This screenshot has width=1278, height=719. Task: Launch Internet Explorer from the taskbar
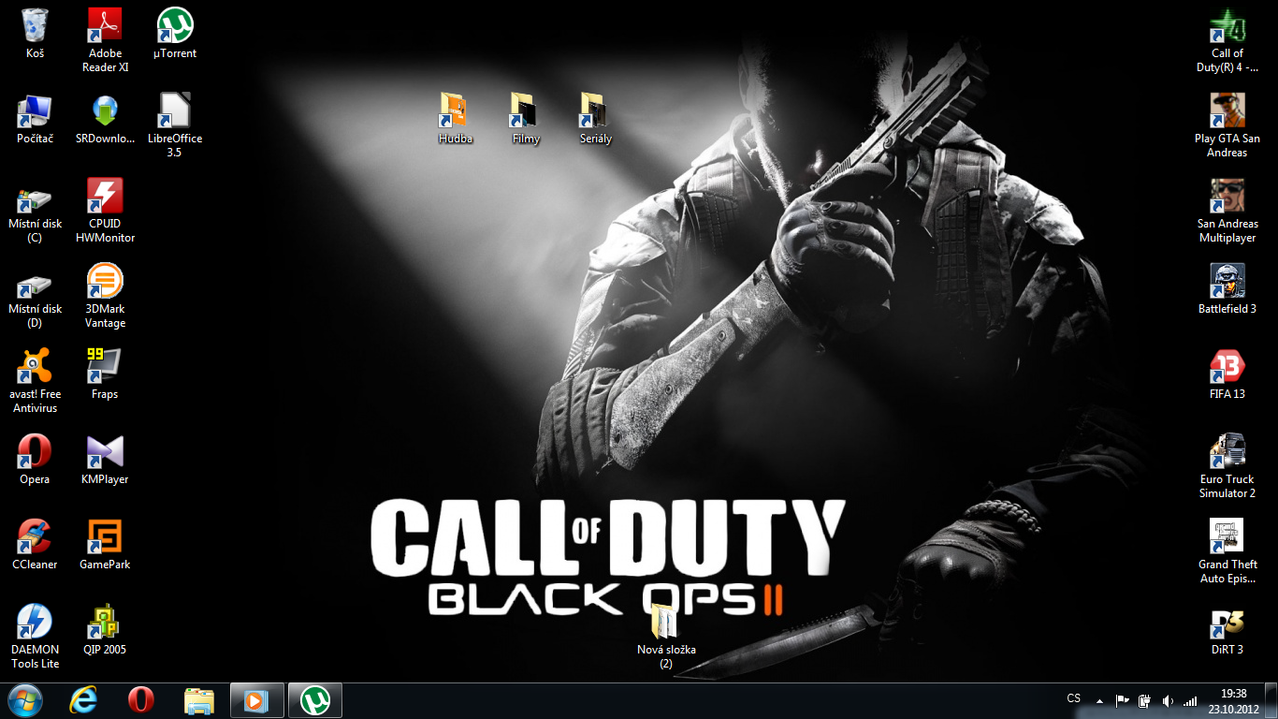[x=83, y=700]
